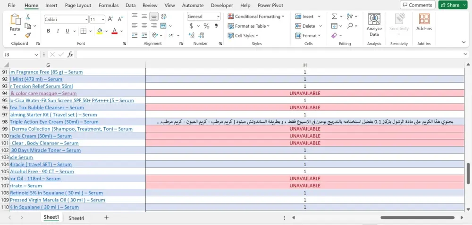The height and width of the screenshot is (225, 472).
Task: Toggle Bottom Align
Action: click(x=154, y=16)
